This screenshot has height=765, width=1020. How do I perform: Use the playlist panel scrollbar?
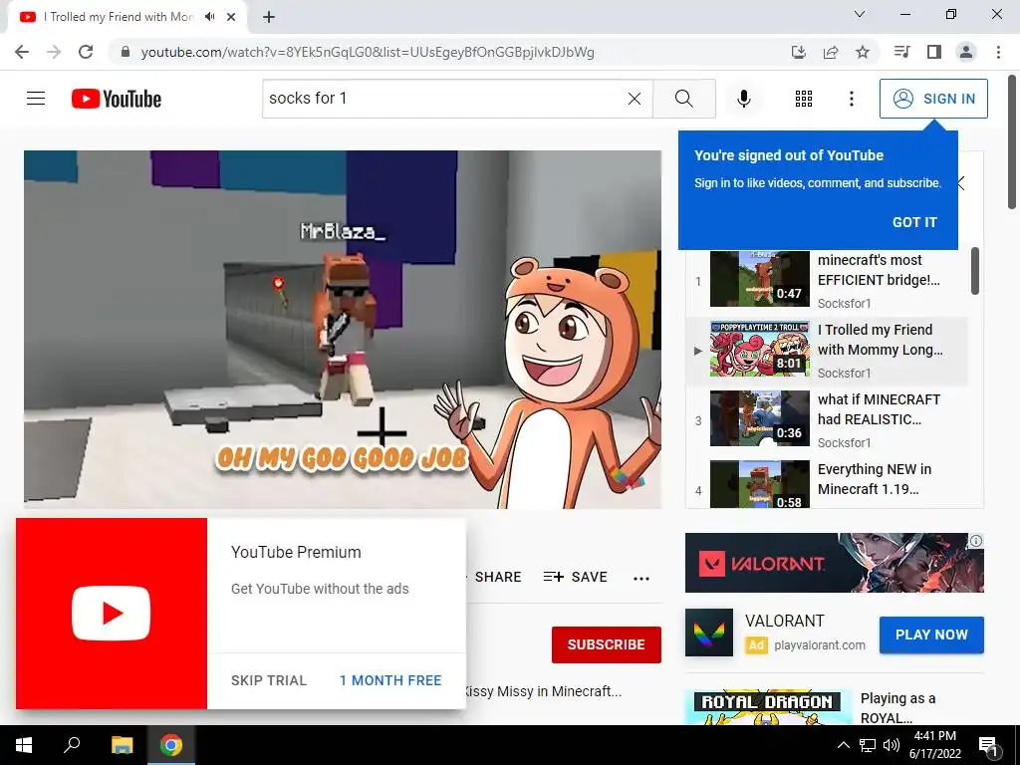click(974, 271)
